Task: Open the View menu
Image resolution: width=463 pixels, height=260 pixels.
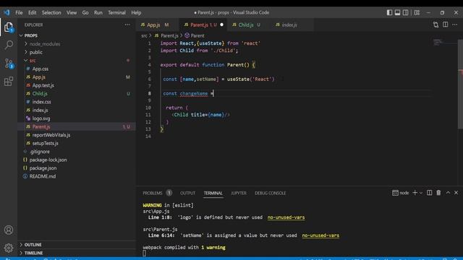Action: (x=72, y=12)
